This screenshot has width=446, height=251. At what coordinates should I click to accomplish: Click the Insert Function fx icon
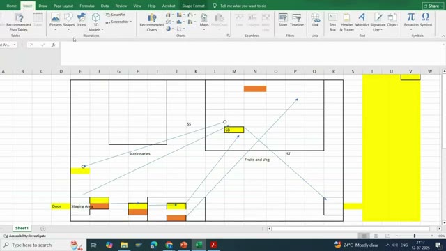click(x=54, y=45)
